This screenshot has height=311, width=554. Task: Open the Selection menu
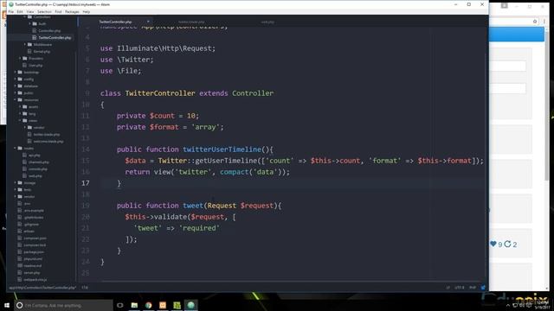(x=44, y=11)
